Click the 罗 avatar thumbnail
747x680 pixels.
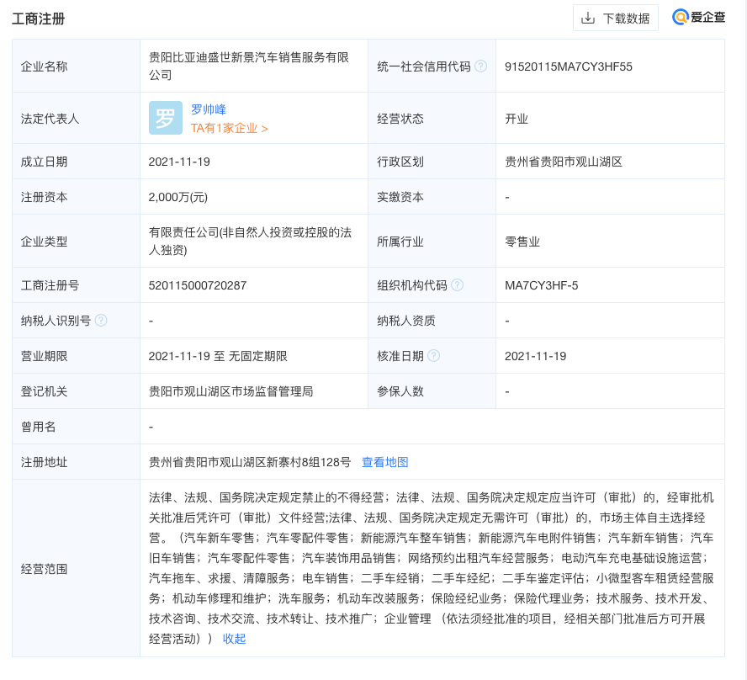click(166, 118)
